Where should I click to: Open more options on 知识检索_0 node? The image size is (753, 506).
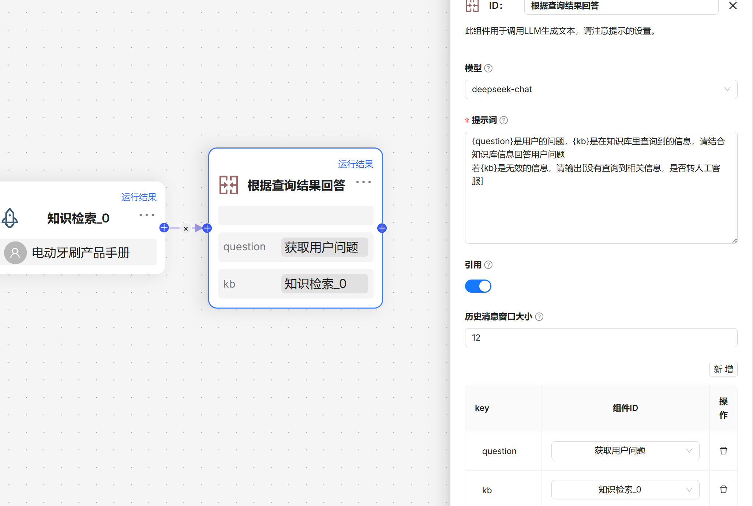(146, 215)
